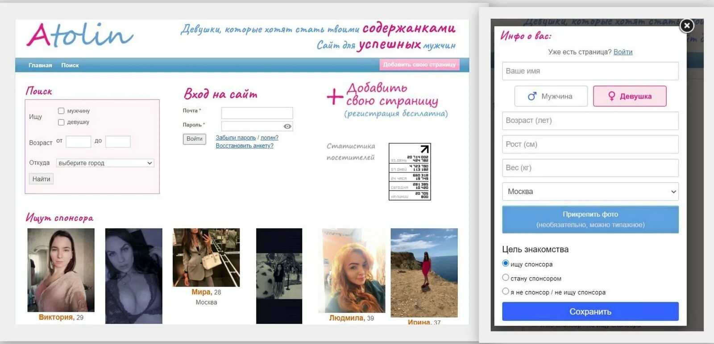Focus the 'Почта' email field
Screen dimensions: 714x344
257,113
